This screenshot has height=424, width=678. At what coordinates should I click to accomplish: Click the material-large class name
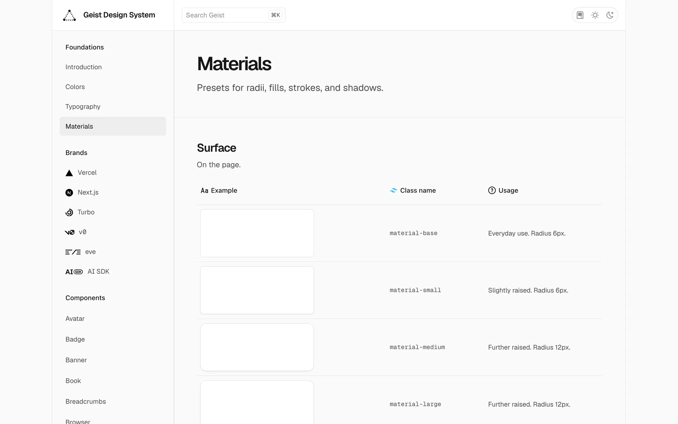point(415,404)
